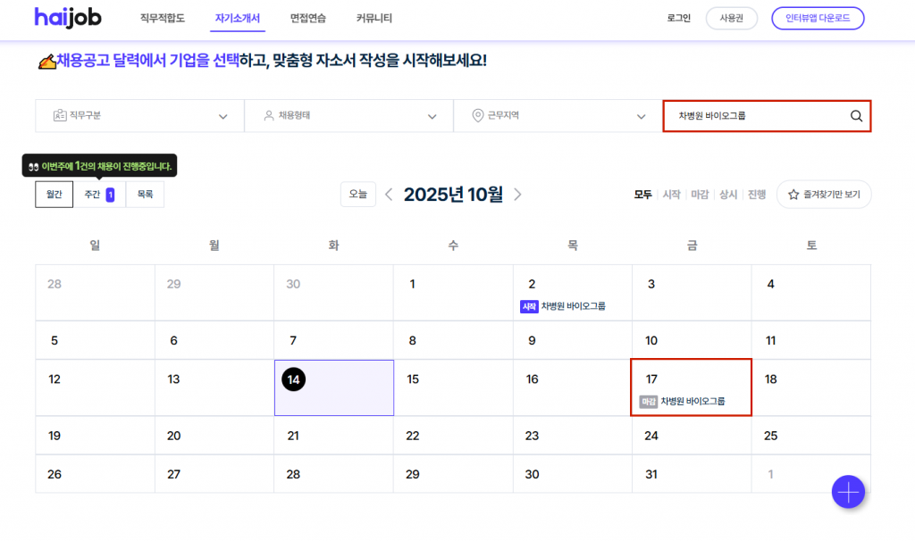Open the 직무적합도 menu
This screenshot has height=541, width=915.
click(163, 19)
